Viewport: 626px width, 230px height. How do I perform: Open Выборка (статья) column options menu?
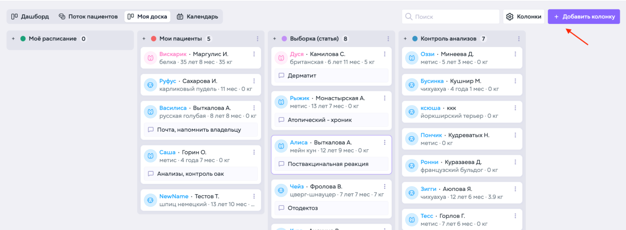click(388, 39)
